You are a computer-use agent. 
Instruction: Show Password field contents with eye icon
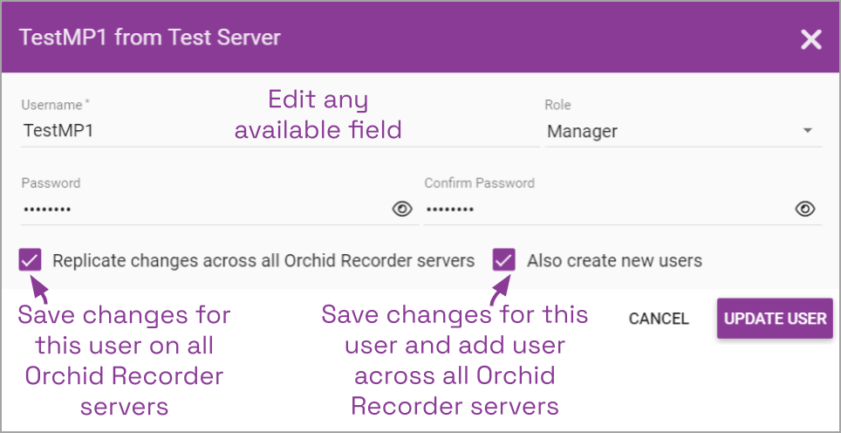pos(401,209)
